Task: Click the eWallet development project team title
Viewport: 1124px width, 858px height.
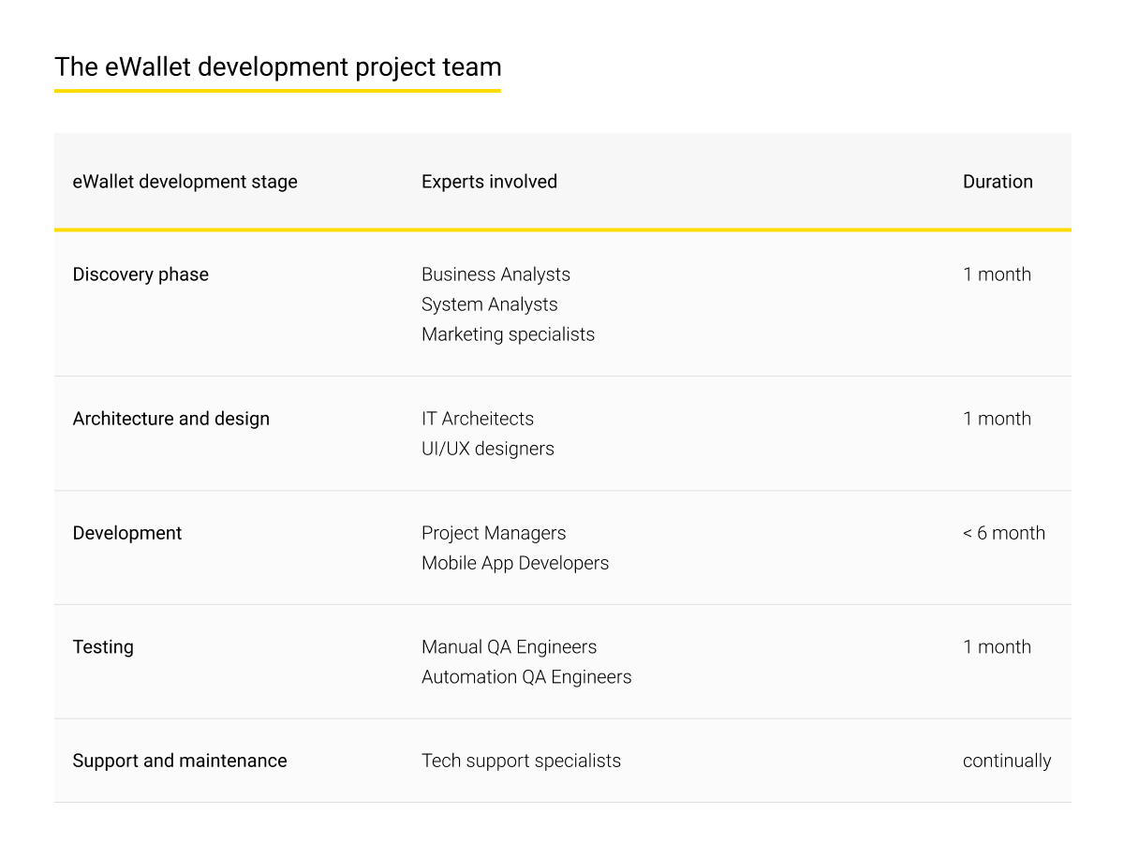Action: point(278,67)
